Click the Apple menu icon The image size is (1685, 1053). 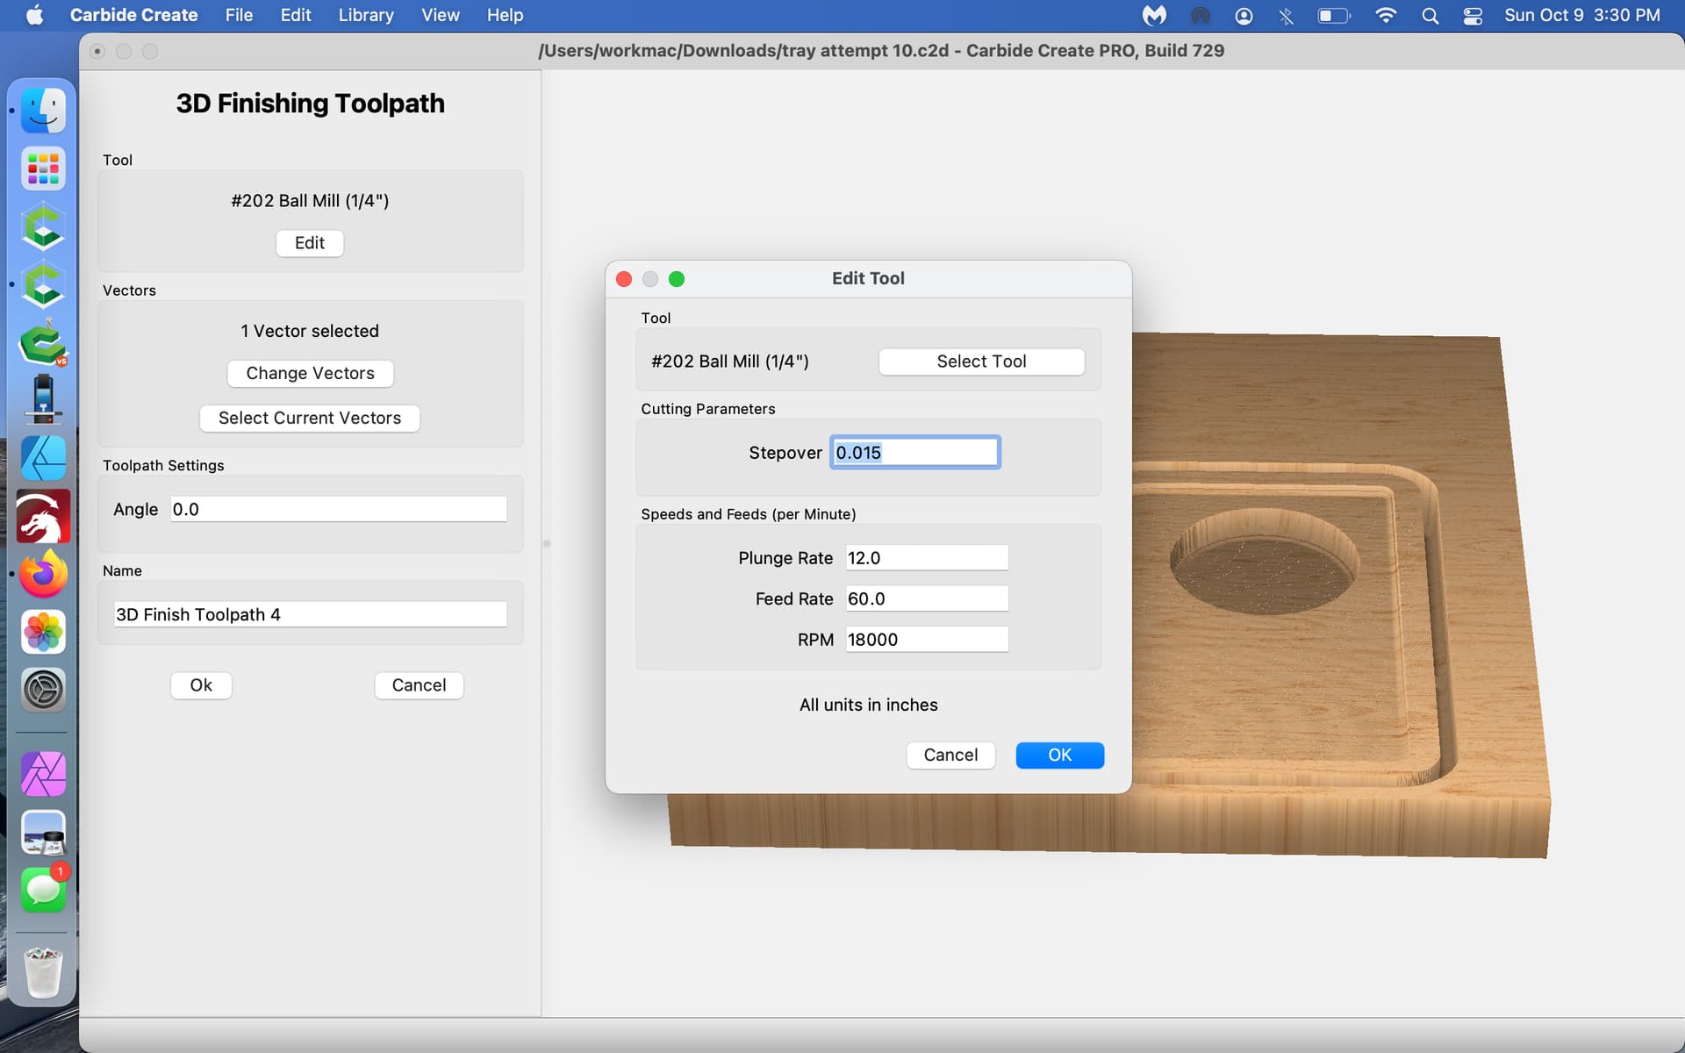34,15
